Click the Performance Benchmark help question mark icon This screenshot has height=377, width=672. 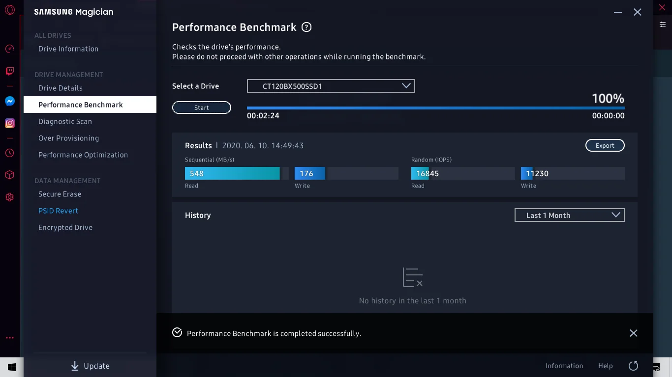306,27
